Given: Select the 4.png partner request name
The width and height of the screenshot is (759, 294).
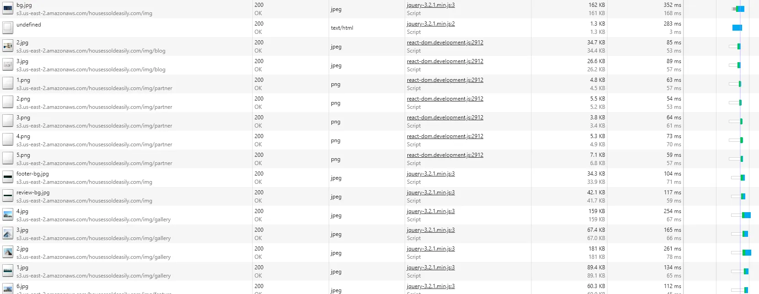Looking at the screenshot, I should (23, 136).
